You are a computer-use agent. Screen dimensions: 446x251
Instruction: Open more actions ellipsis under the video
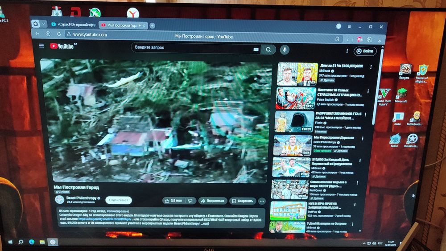tap(262, 201)
